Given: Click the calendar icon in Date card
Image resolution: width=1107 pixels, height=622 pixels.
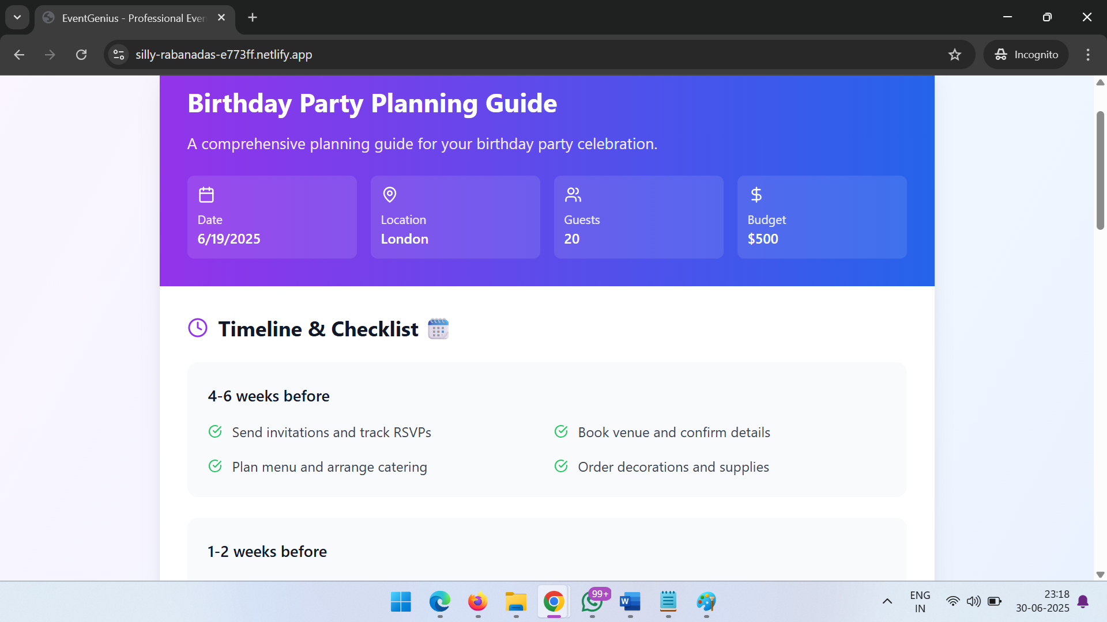Looking at the screenshot, I should click(206, 195).
